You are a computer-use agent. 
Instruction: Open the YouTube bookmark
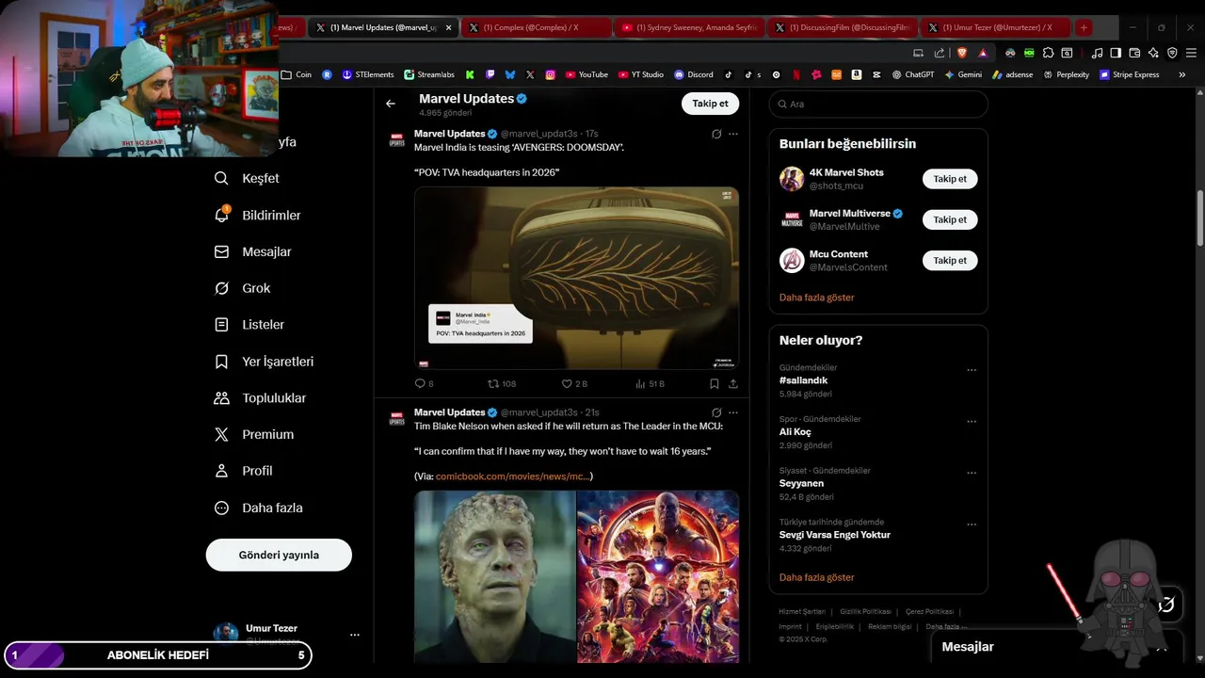[586, 74]
